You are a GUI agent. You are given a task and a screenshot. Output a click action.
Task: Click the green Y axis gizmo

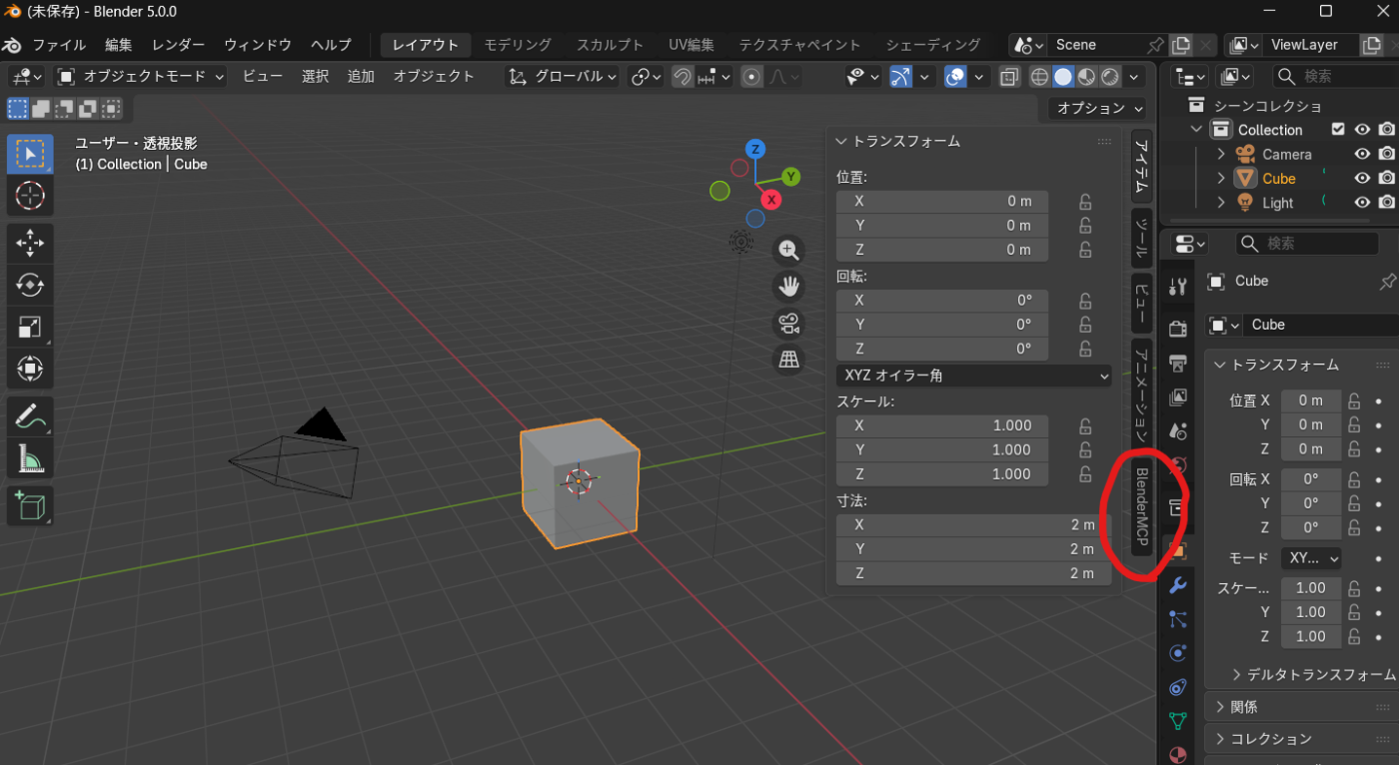790,177
